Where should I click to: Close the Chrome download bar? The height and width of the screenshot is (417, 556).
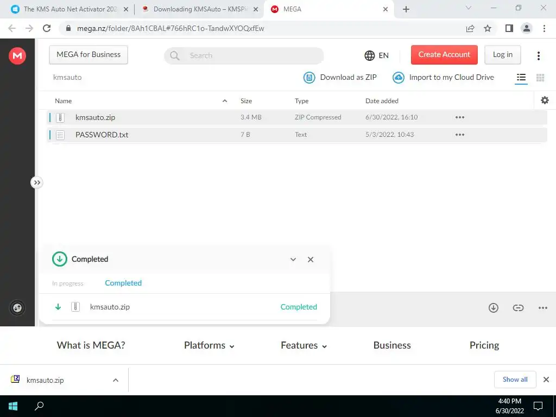(546, 380)
